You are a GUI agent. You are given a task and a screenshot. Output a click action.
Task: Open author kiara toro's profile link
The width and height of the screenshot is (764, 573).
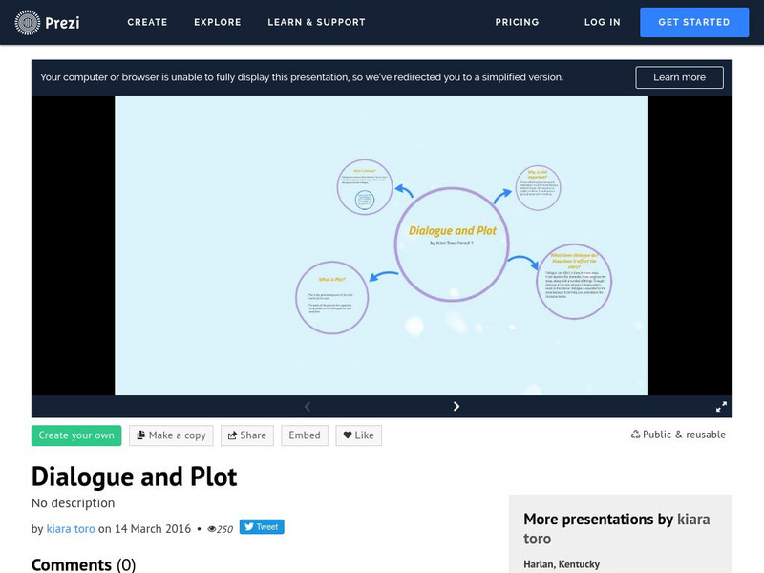[x=71, y=528]
